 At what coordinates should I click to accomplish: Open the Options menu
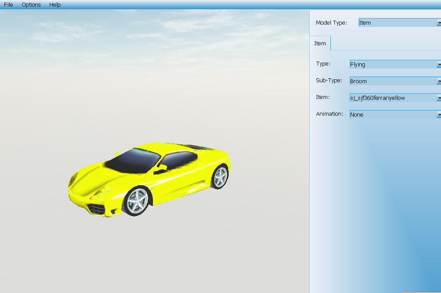31,5
